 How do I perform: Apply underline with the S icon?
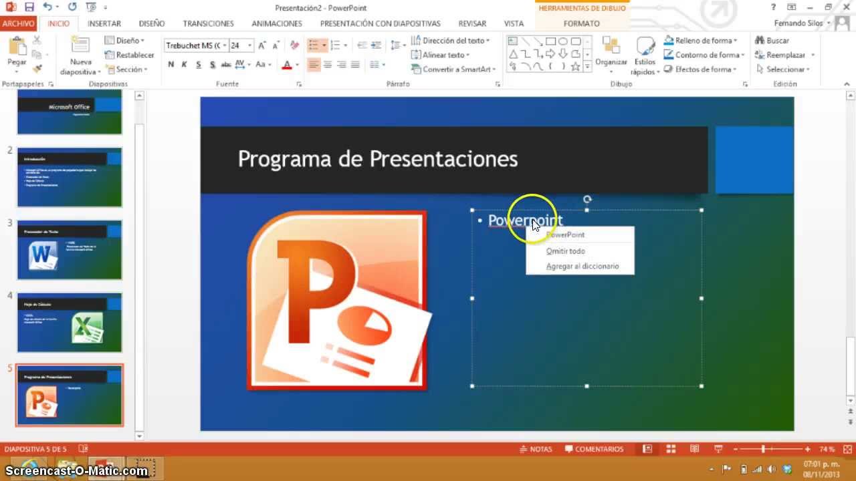(x=199, y=65)
